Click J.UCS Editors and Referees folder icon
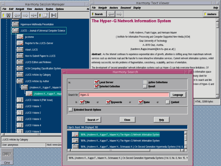 pos(20,62)
